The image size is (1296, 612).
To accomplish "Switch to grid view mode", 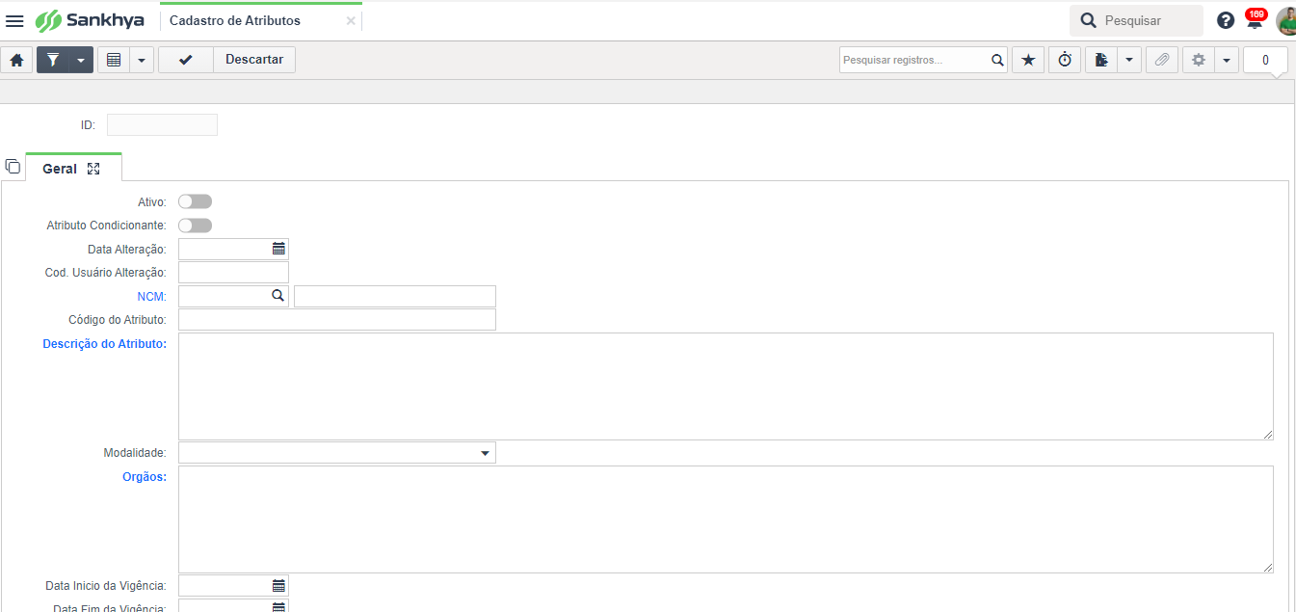I will (x=114, y=60).
